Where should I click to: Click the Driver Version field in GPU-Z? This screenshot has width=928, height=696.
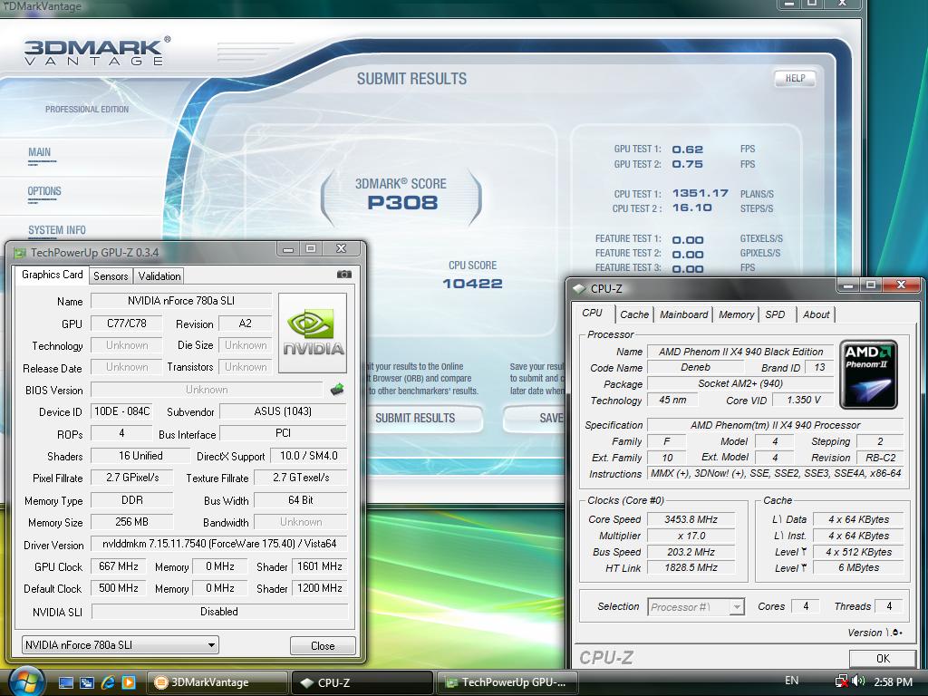pos(219,544)
